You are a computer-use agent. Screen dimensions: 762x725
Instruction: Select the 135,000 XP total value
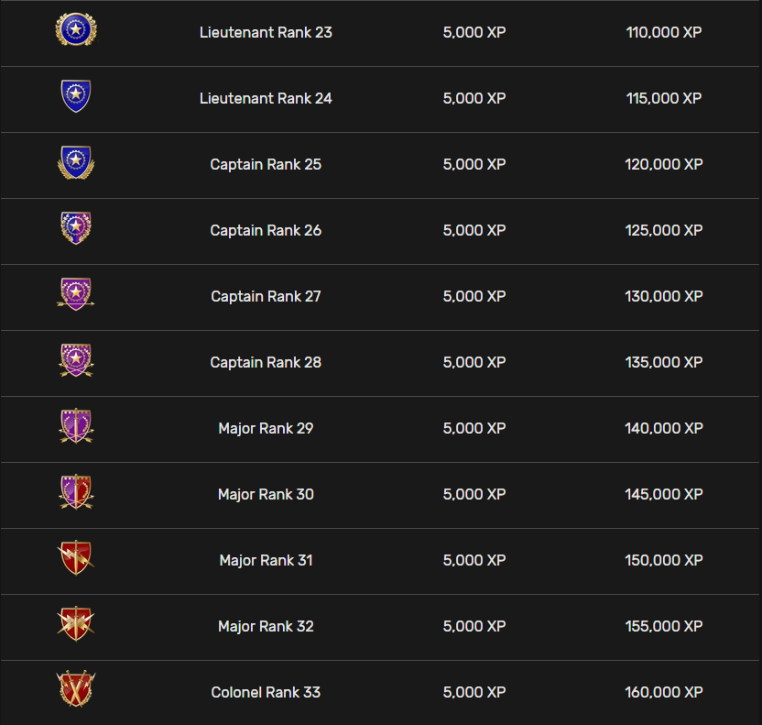point(664,363)
